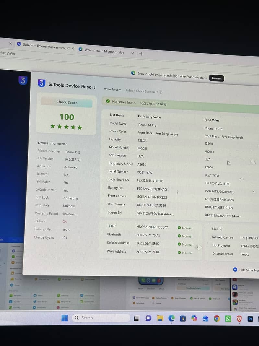Close the What's new in Microsoft Edge tab
259x346 pixels.
pyautogui.click(x=133, y=53)
